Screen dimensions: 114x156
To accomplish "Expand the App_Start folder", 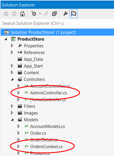I will (x=12, y=66).
